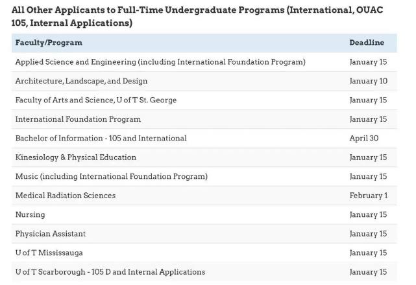The image size is (416, 285).
Task: Select the Applied Science and Engineering row
Action: click(160, 62)
